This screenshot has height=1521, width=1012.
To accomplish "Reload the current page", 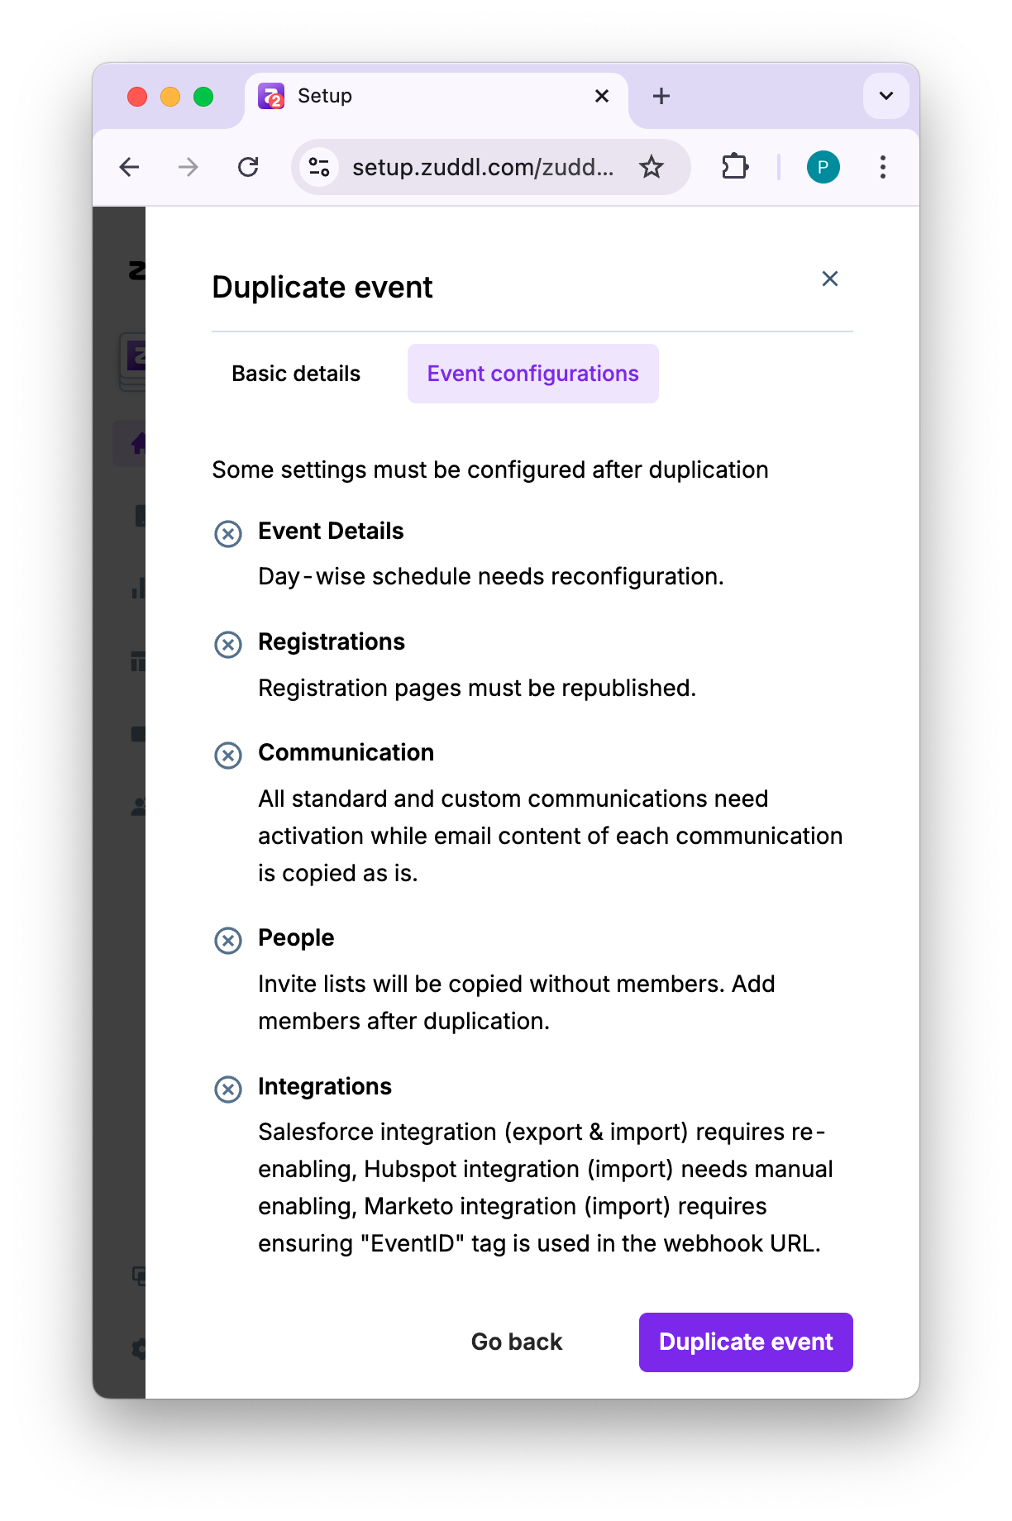I will pos(248,168).
